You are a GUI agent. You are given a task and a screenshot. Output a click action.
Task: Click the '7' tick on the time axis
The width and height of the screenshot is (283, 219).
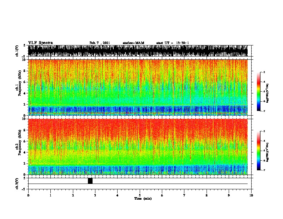pos(184,195)
